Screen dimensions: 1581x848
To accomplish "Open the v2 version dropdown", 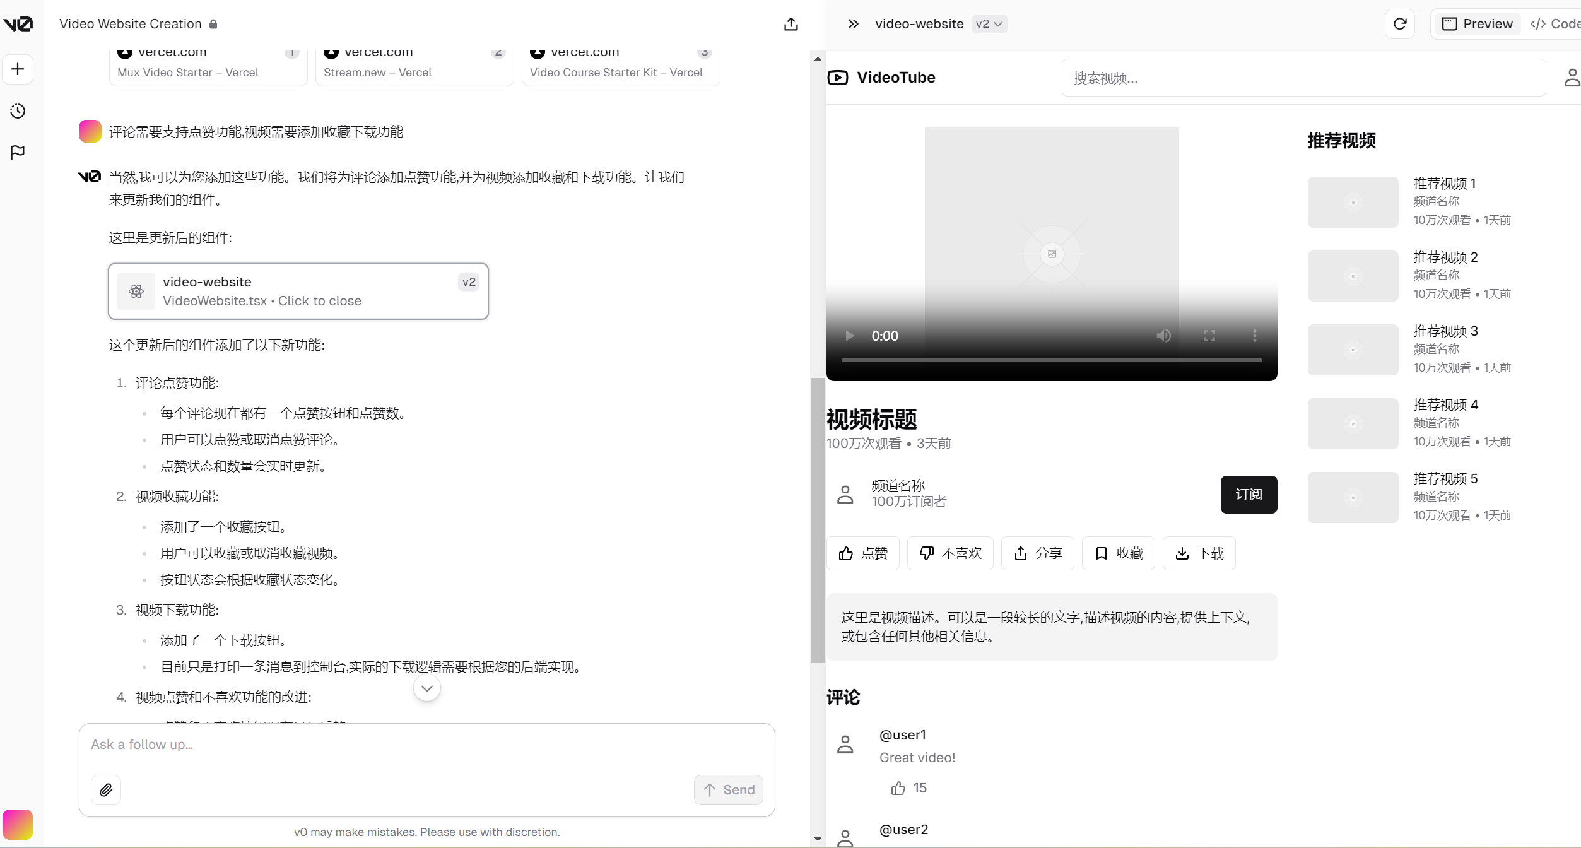I will 989,24.
